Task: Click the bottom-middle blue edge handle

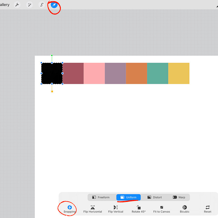Action: pos(52,84)
